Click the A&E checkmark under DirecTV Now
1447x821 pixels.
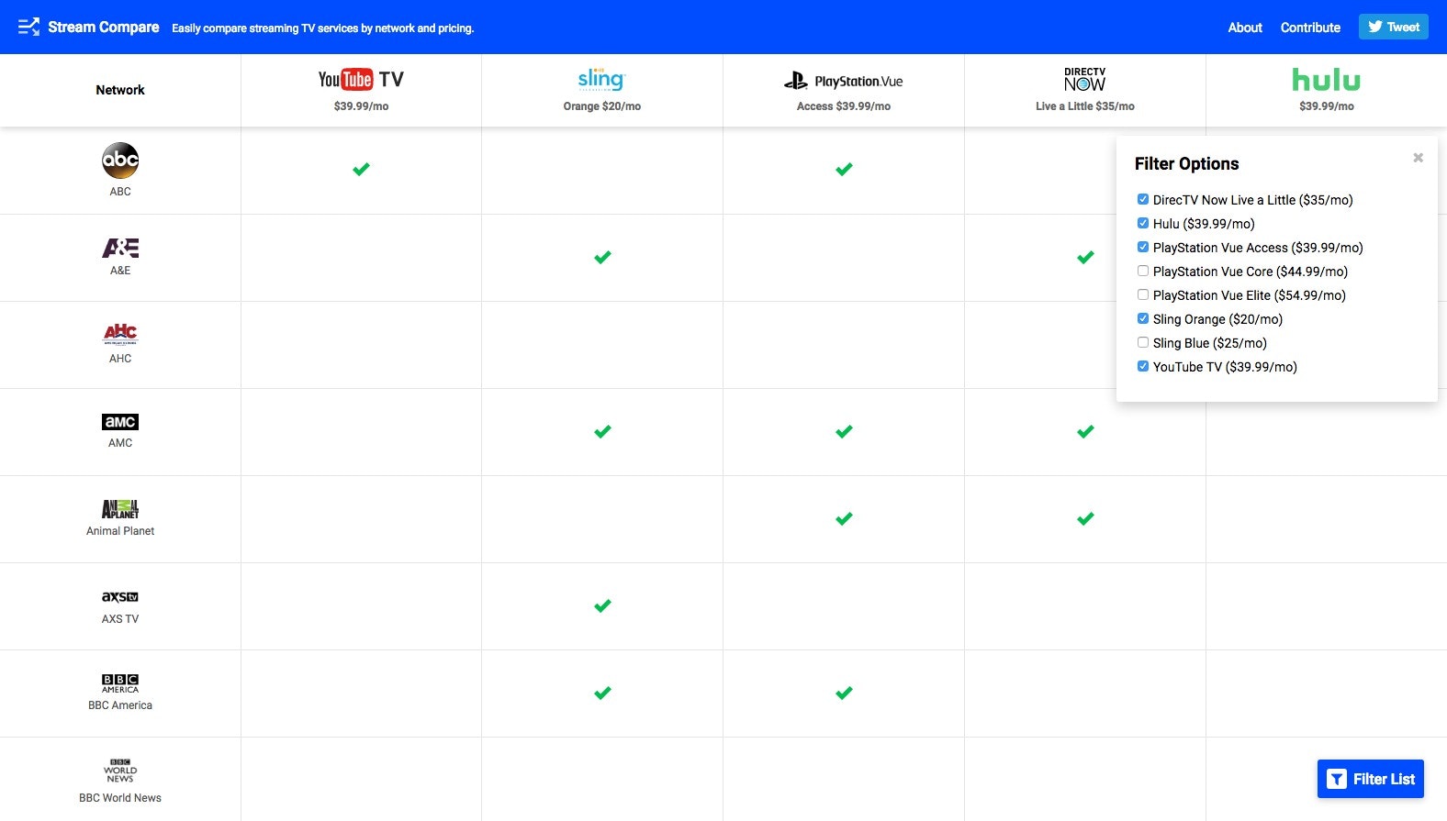coord(1085,258)
